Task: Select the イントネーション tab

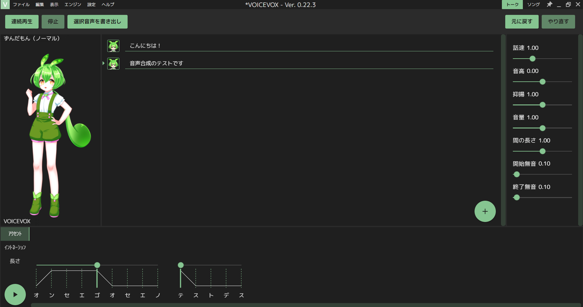Action: click(15, 247)
